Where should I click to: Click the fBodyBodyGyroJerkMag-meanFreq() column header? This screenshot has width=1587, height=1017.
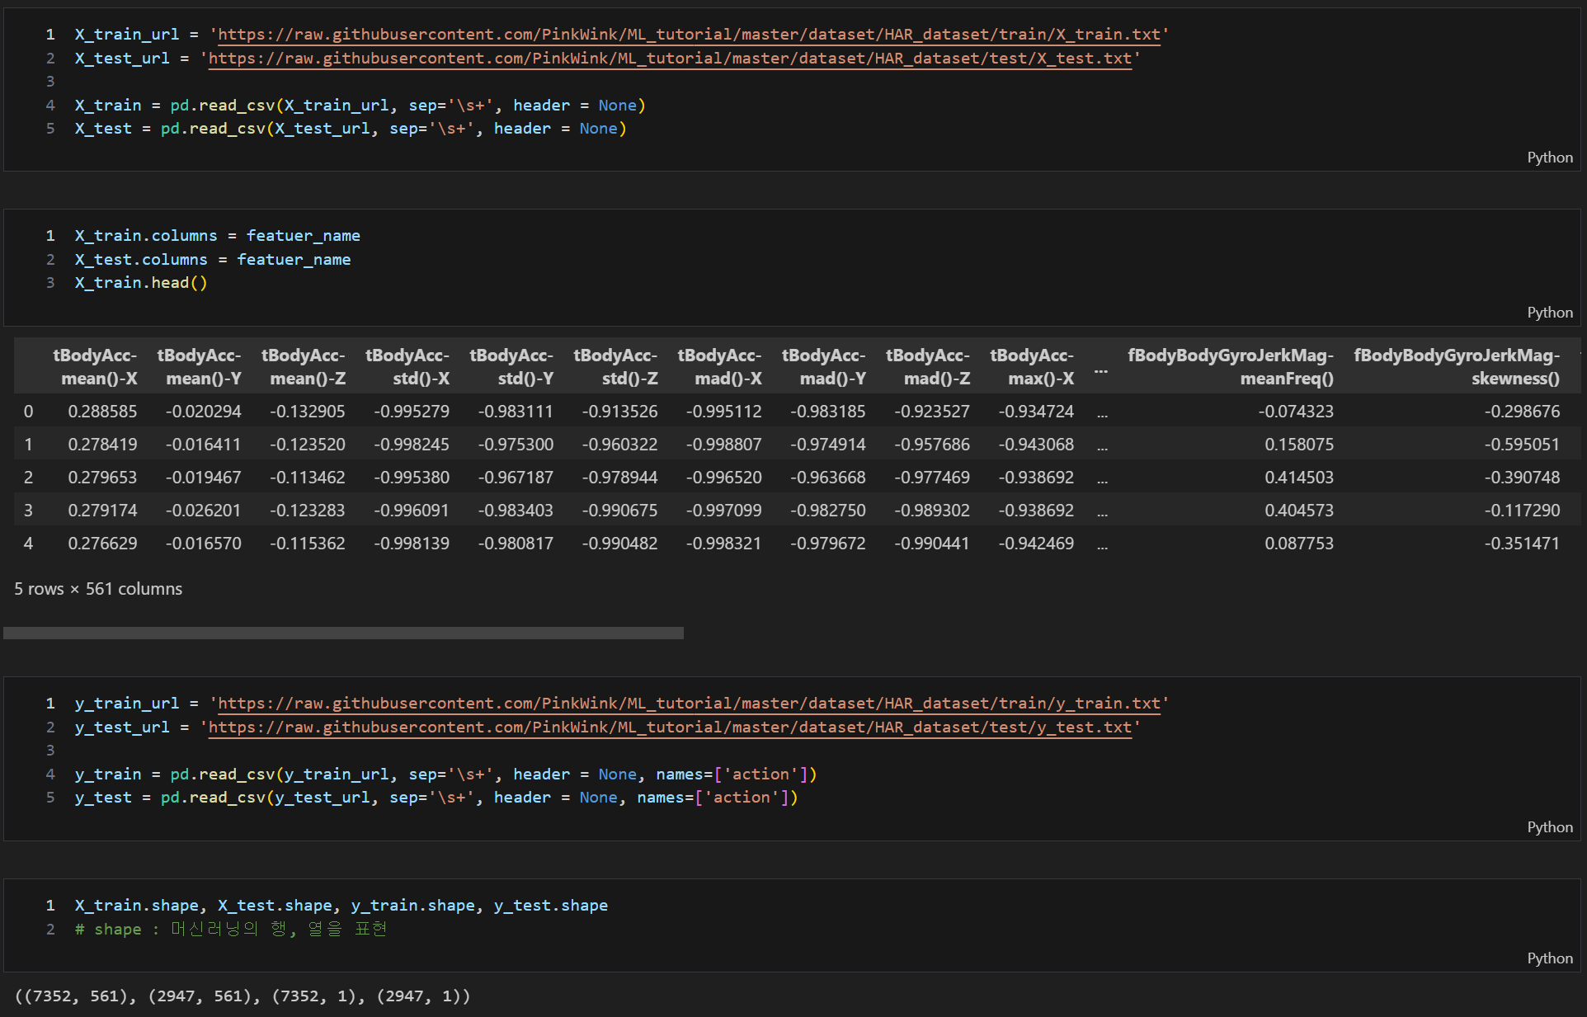coord(1230,367)
